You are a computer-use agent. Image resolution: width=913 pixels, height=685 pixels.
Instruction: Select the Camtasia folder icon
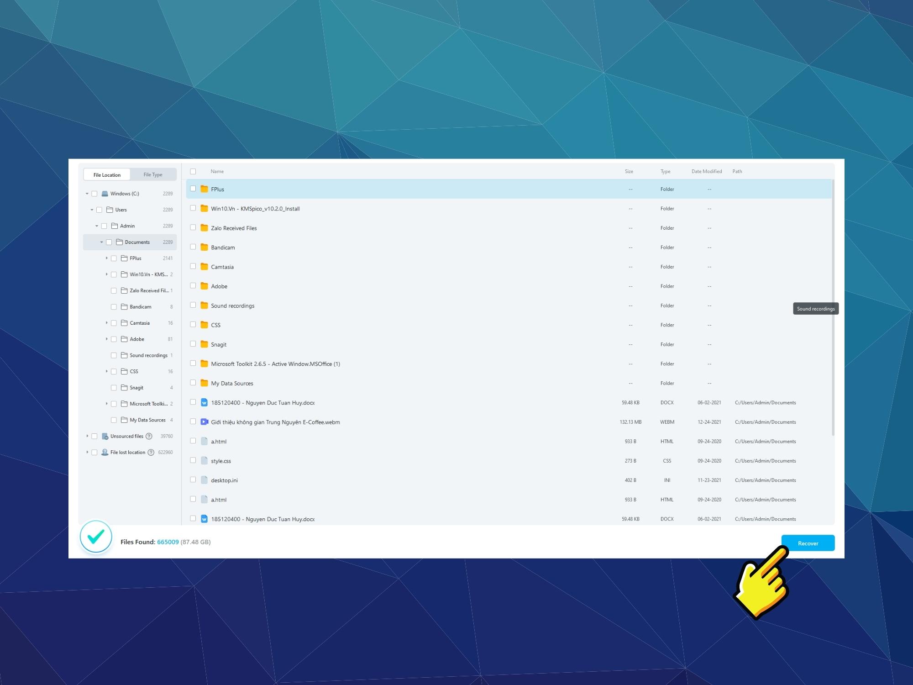point(204,266)
